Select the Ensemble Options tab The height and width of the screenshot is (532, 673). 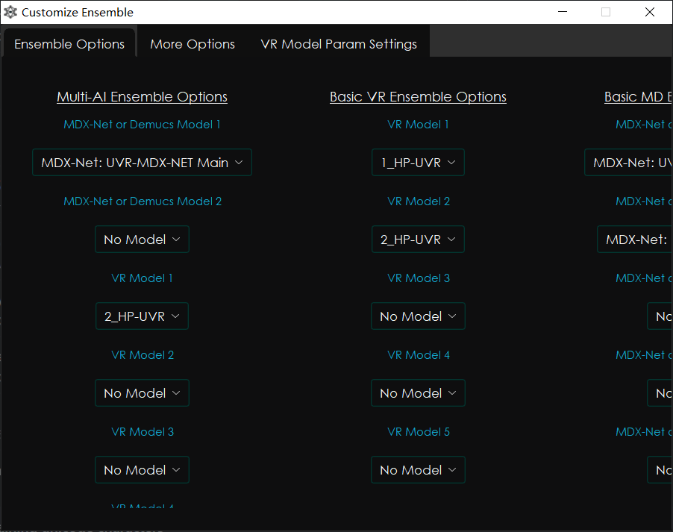(69, 44)
